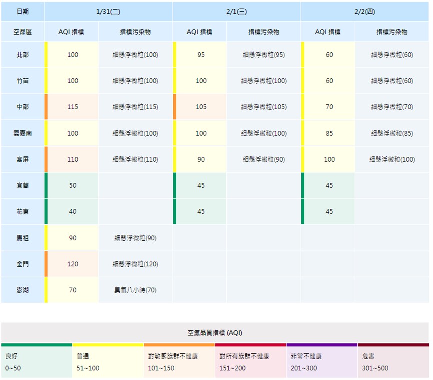This screenshot has width=433, height=380.
Task: Open the 澎湖 zone row label
Action: 22,290
